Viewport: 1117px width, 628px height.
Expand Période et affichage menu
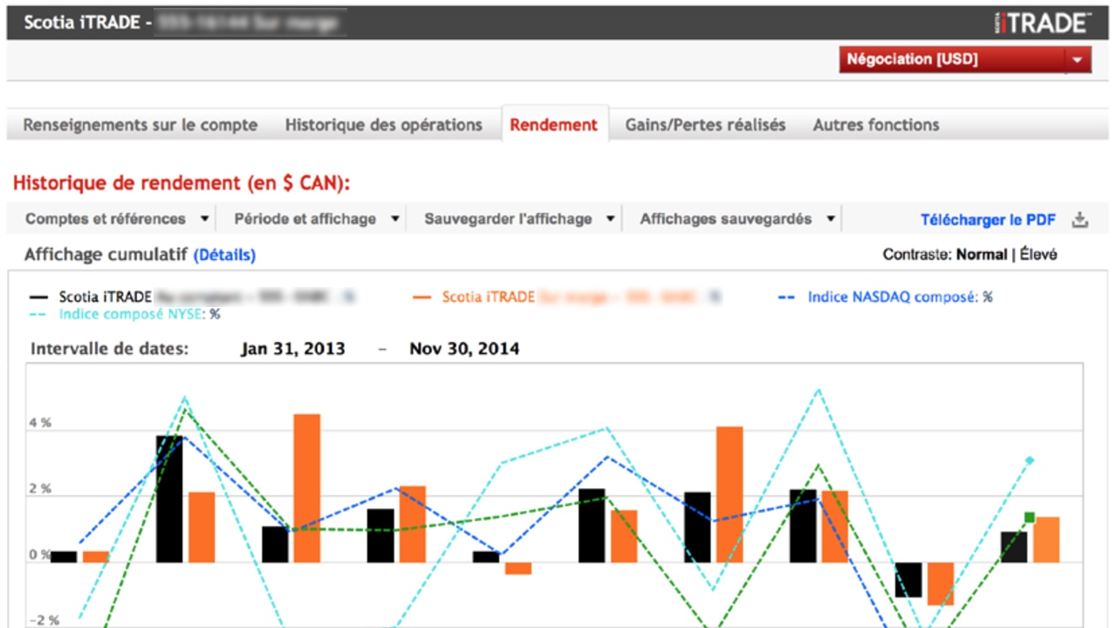pos(317,219)
